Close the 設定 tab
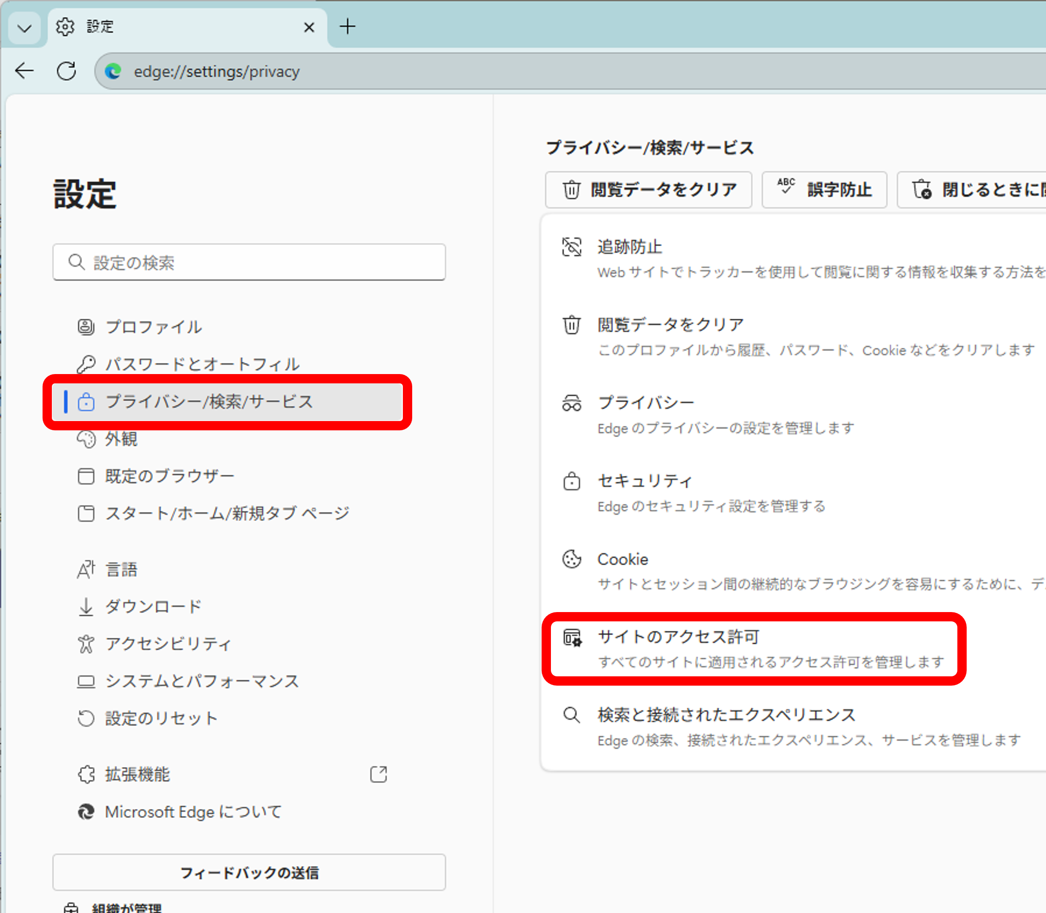The image size is (1046, 913). tap(309, 27)
